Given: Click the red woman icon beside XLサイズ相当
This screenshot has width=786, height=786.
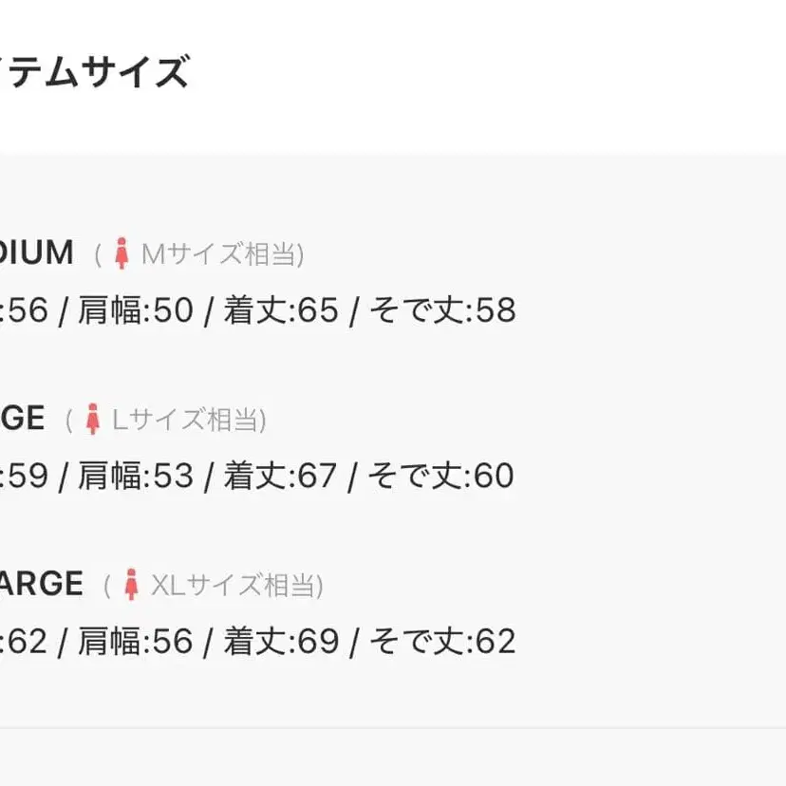Looking at the screenshot, I should pos(131,585).
